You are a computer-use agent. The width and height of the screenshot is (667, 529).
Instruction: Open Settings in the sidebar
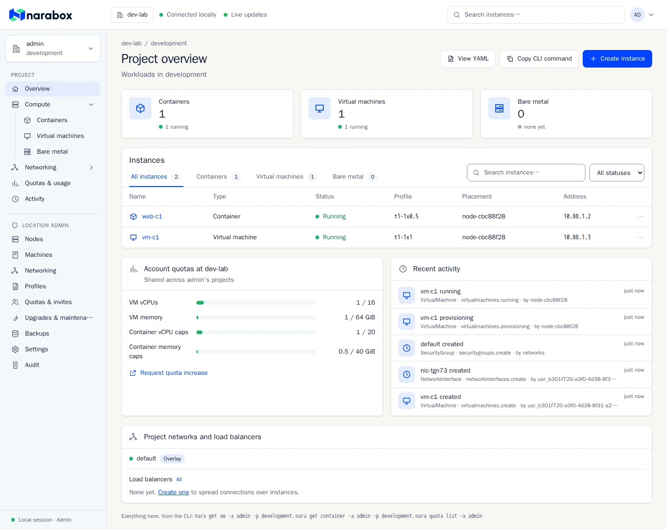tap(53, 349)
